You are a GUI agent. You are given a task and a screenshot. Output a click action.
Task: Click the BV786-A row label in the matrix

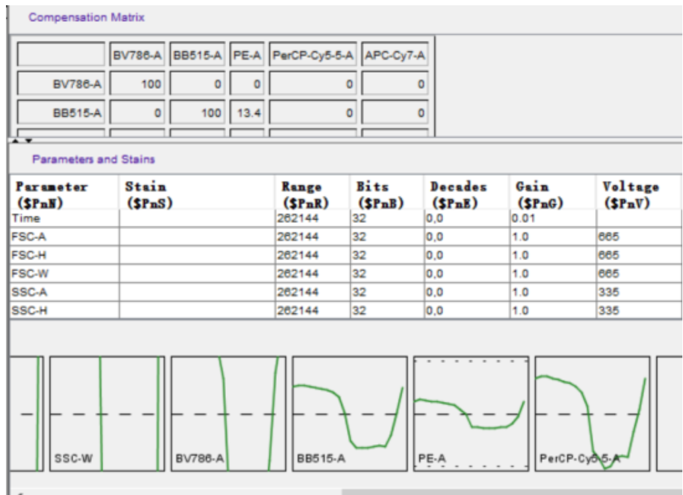point(61,83)
